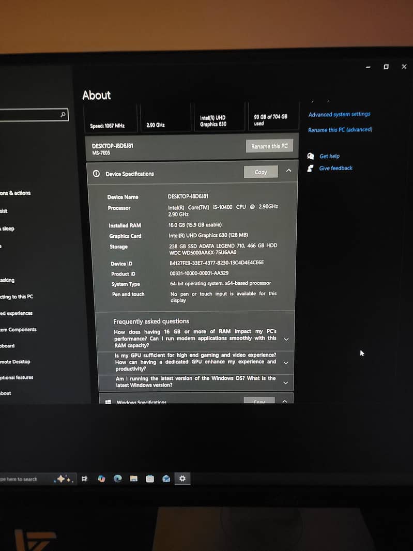The image size is (413, 551).
Task: Open Projecting to this PC
Action: pyautogui.click(x=17, y=297)
